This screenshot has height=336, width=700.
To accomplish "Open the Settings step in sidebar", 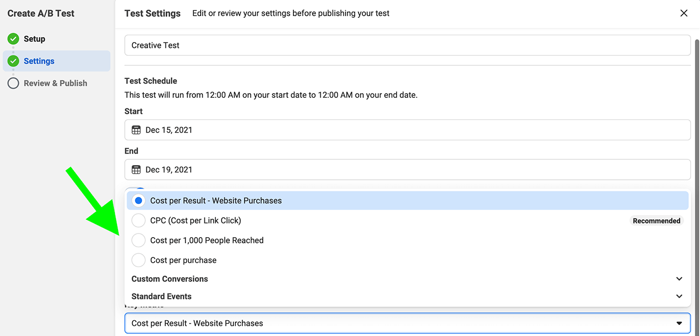I will [x=39, y=61].
